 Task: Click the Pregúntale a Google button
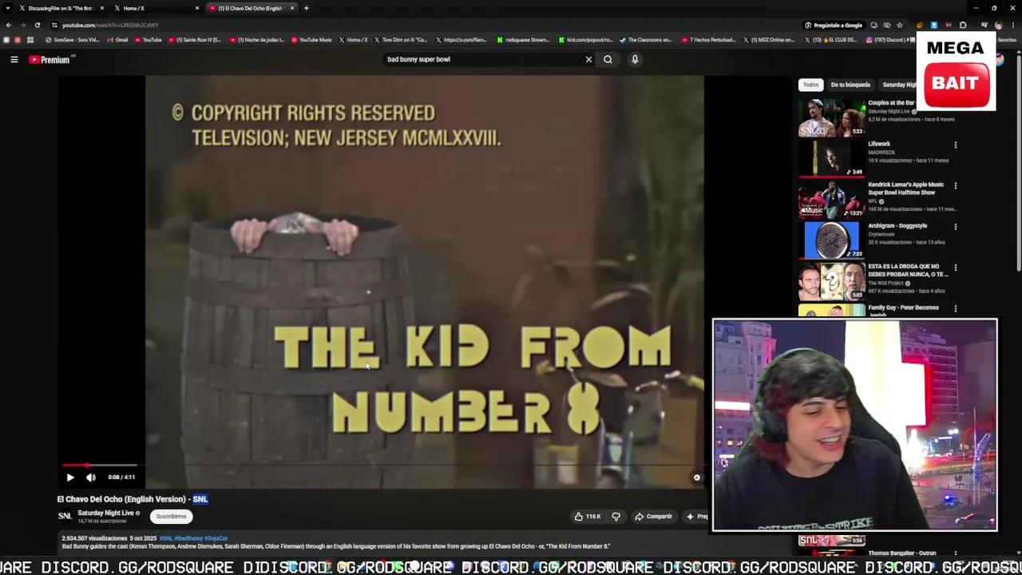pyautogui.click(x=833, y=25)
